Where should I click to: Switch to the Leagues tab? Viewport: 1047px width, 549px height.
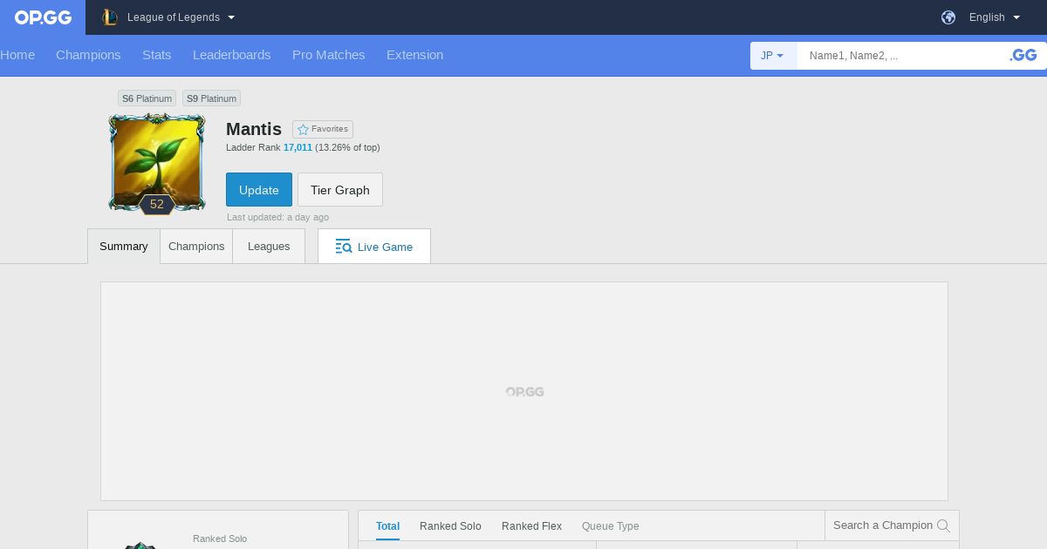click(269, 247)
